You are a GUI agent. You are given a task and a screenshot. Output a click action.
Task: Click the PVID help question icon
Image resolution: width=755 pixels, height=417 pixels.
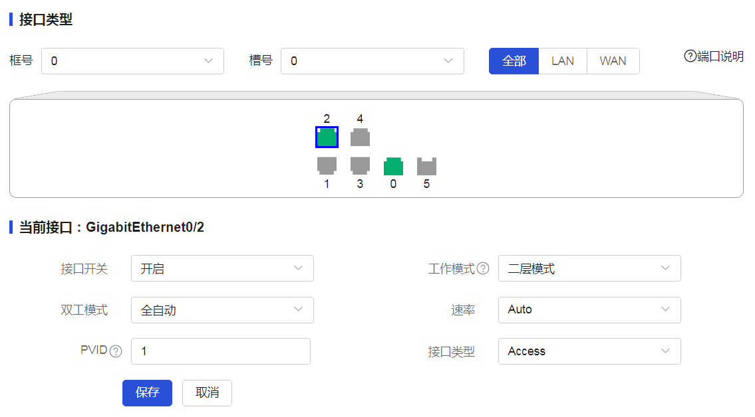(x=116, y=351)
